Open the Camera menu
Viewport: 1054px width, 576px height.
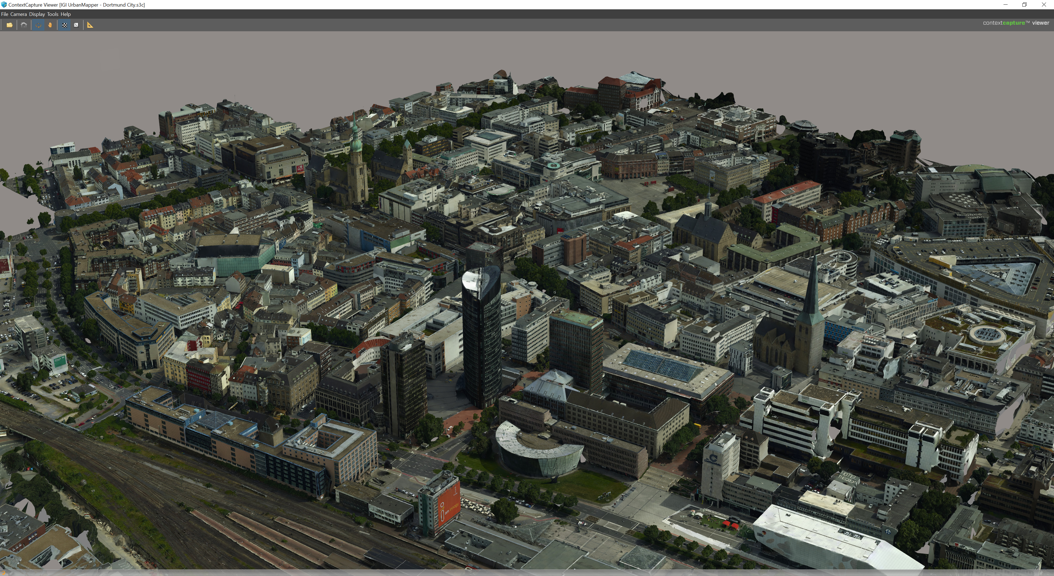[x=18, y=14]
